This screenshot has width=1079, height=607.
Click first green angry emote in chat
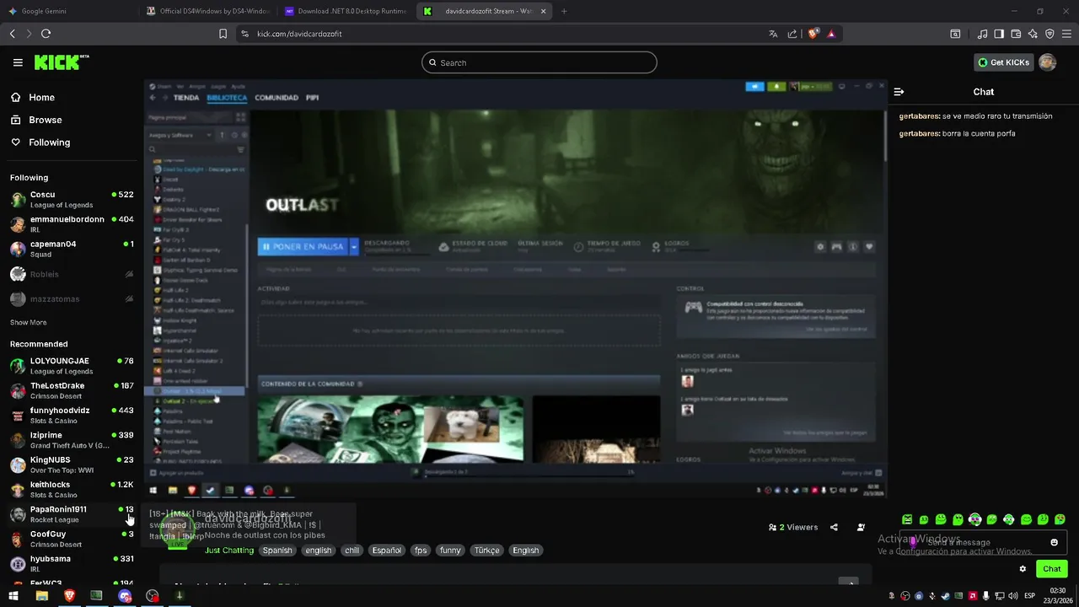click(x=907, y=519)
